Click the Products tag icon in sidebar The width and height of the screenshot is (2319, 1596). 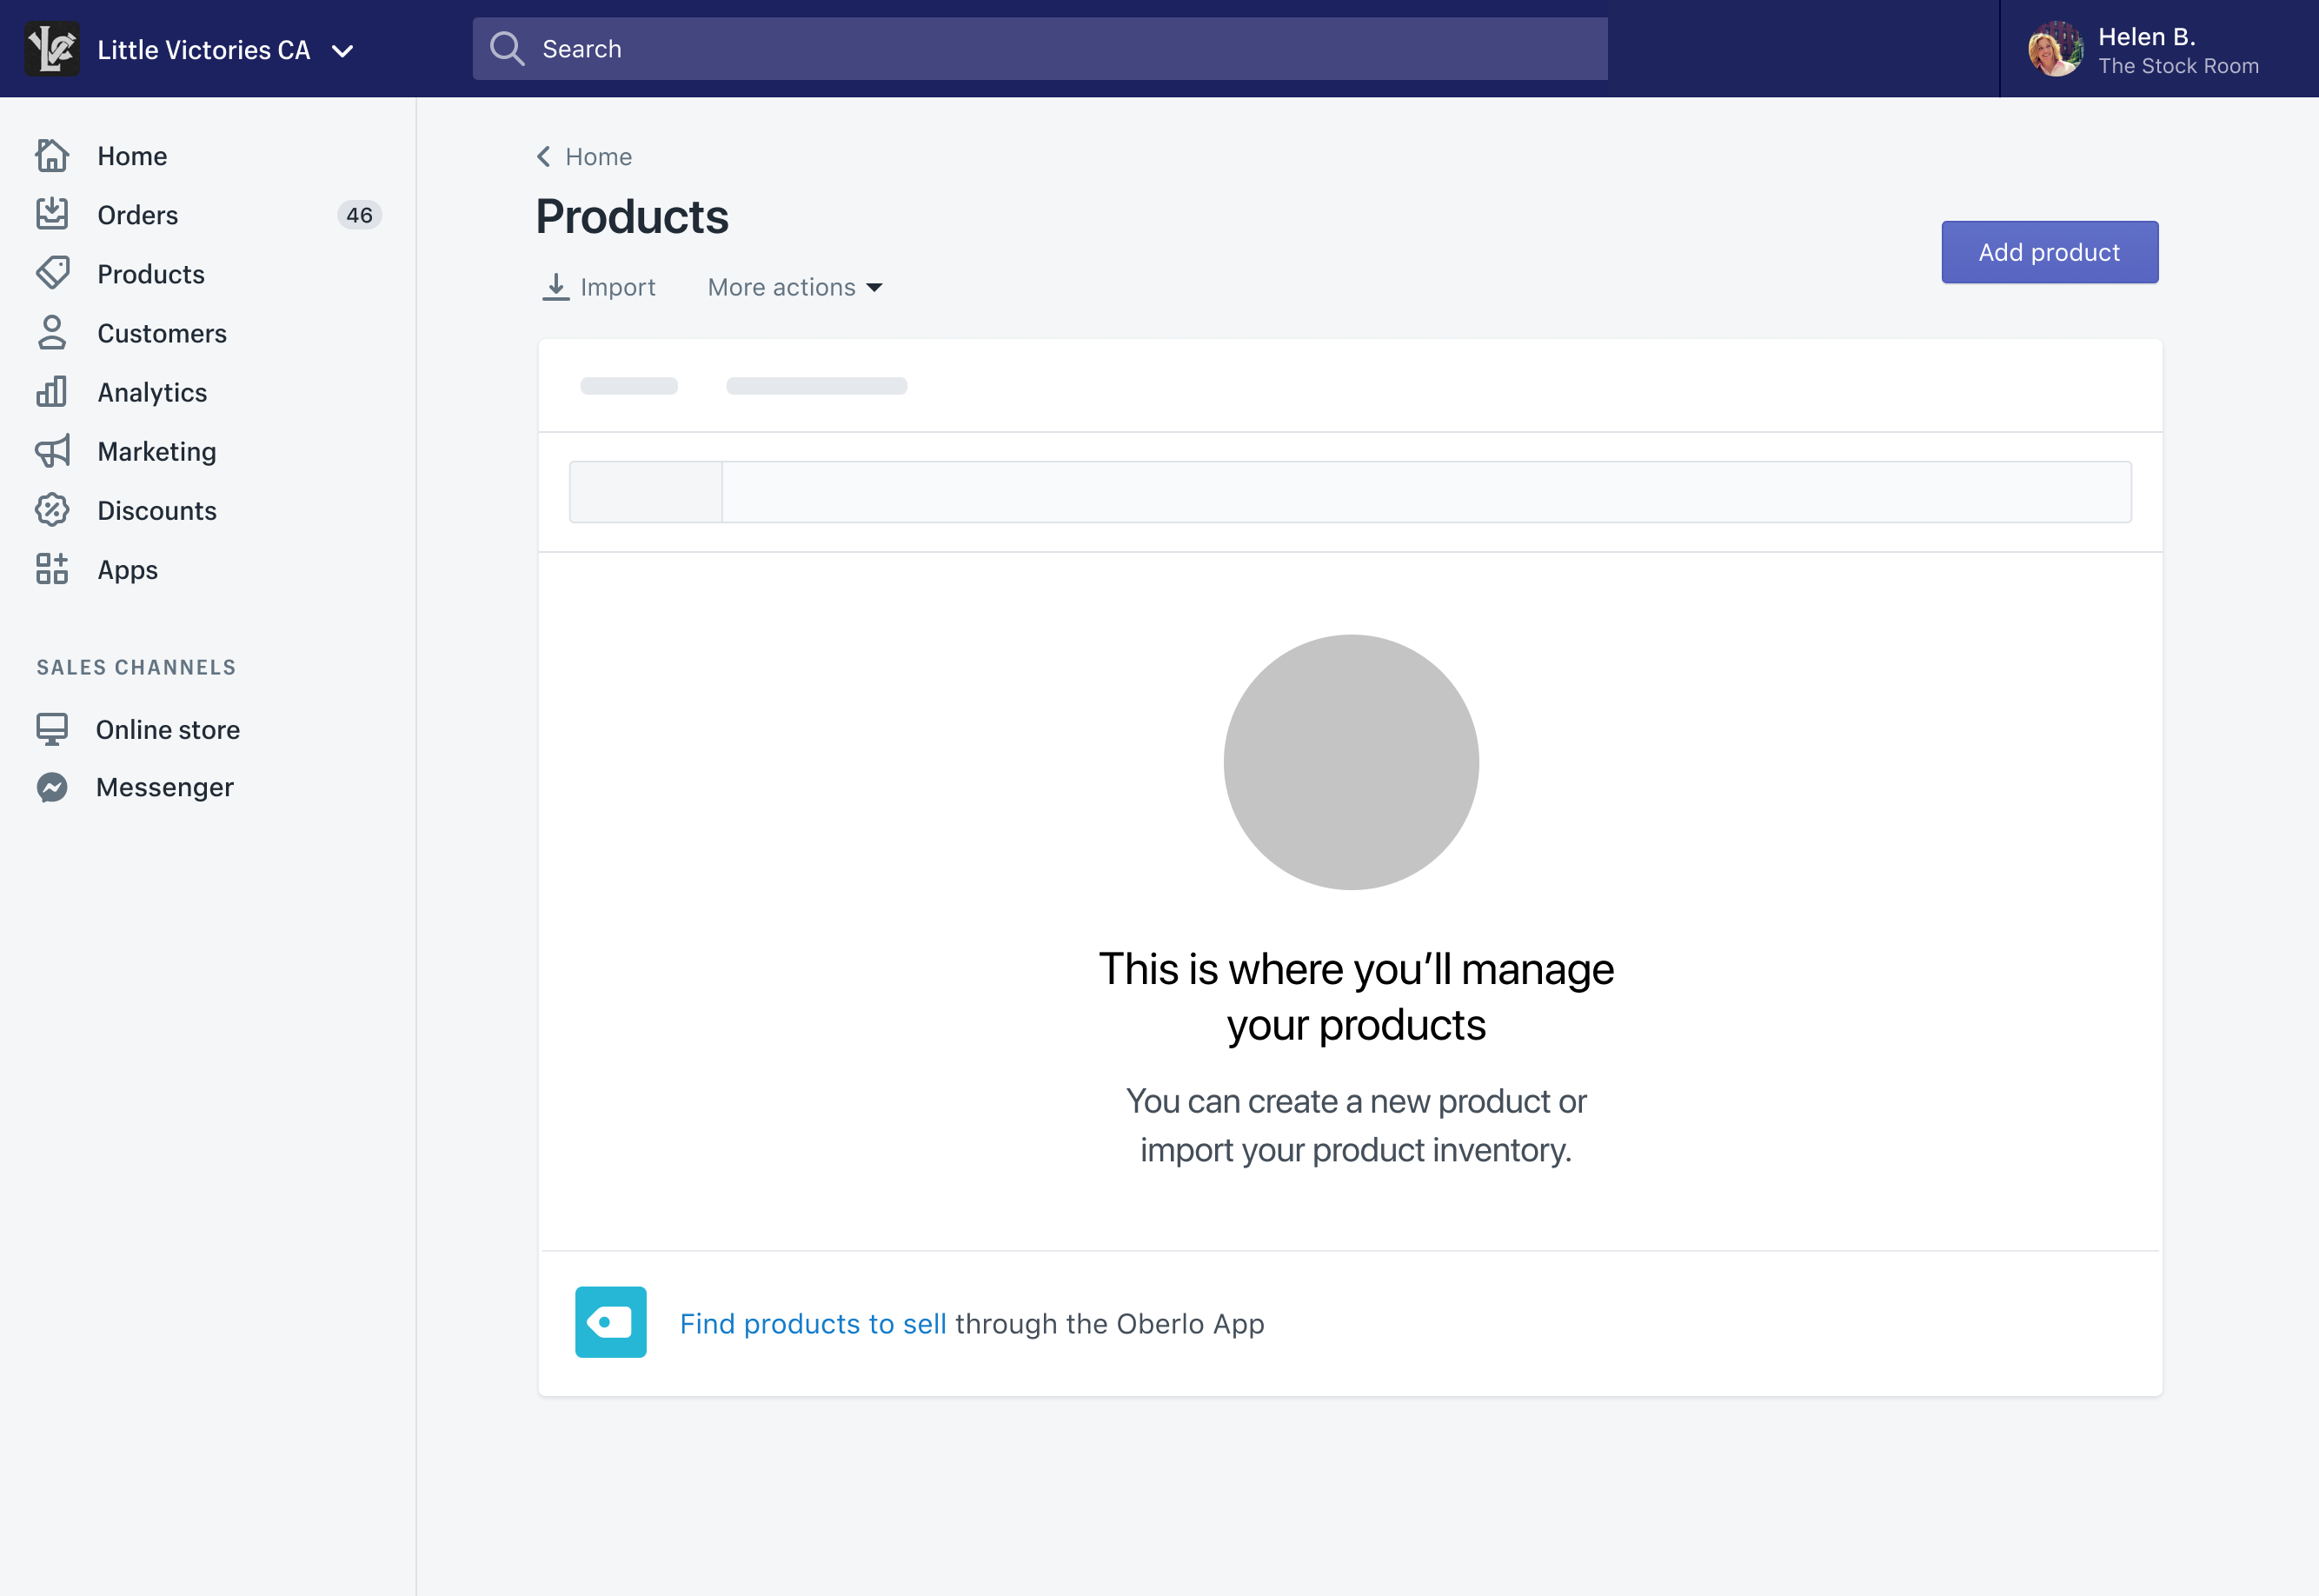click(x=52, y=273)
